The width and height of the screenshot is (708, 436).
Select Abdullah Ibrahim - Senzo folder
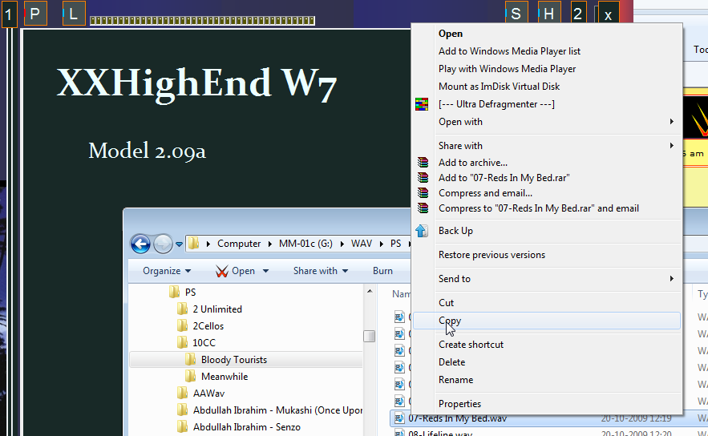pos(239,427)
